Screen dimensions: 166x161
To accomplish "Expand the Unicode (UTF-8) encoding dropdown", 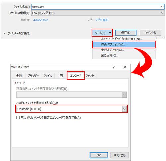I will click(x=124, y=109).
